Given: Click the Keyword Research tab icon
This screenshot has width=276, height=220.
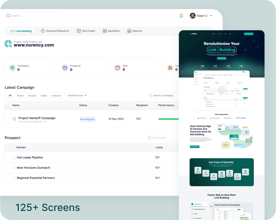Looking at the screenshot, I should click(x=43, y=31).
